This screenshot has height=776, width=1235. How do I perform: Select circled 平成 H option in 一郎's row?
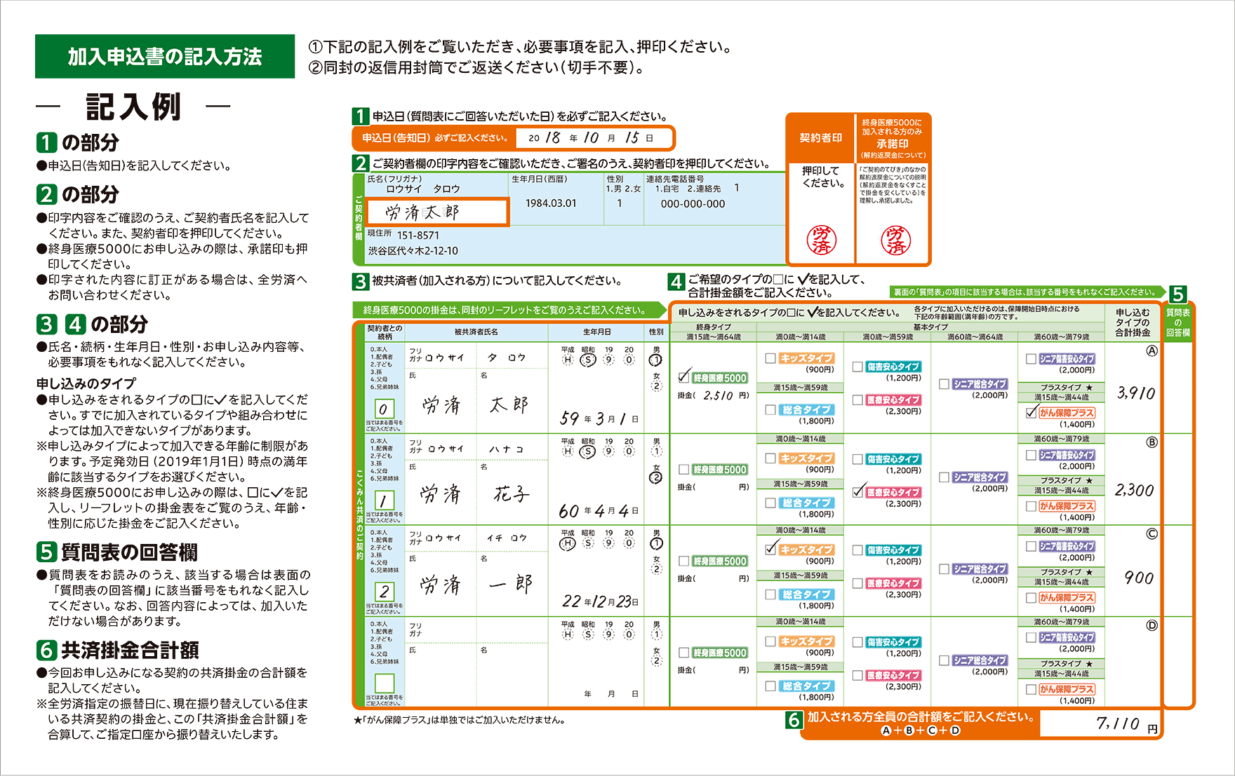click(x=568, y=543)
